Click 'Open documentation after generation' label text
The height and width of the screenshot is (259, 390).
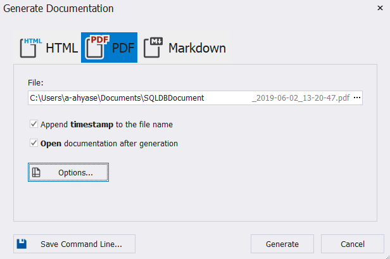coord(109,144)
